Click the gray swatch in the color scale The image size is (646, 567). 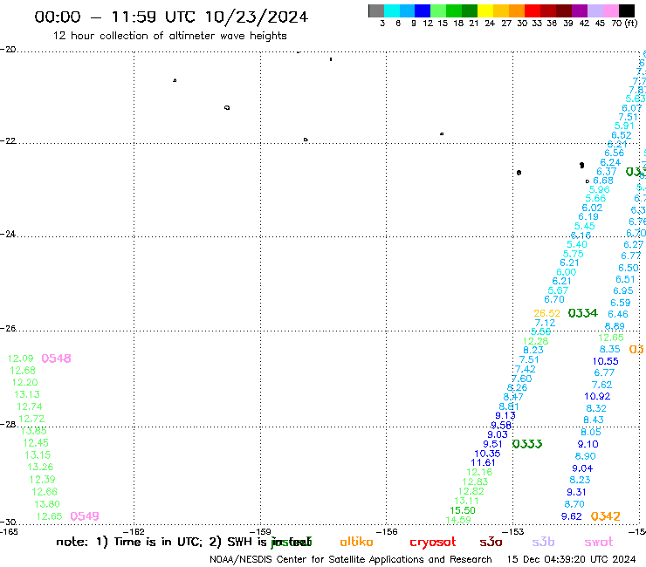coord(376,11)
